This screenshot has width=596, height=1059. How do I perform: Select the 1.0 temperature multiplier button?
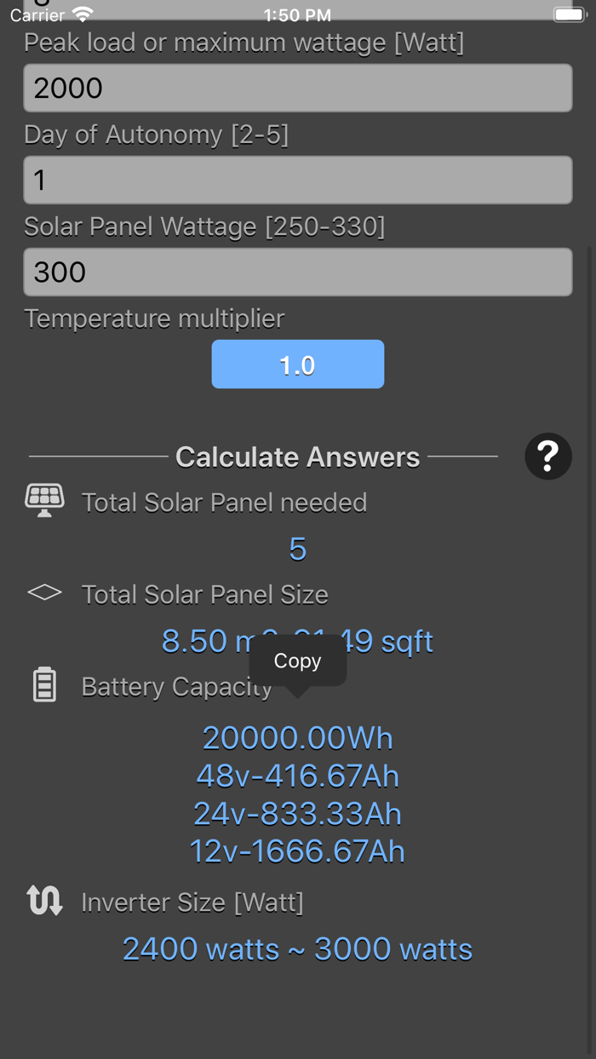297,363
